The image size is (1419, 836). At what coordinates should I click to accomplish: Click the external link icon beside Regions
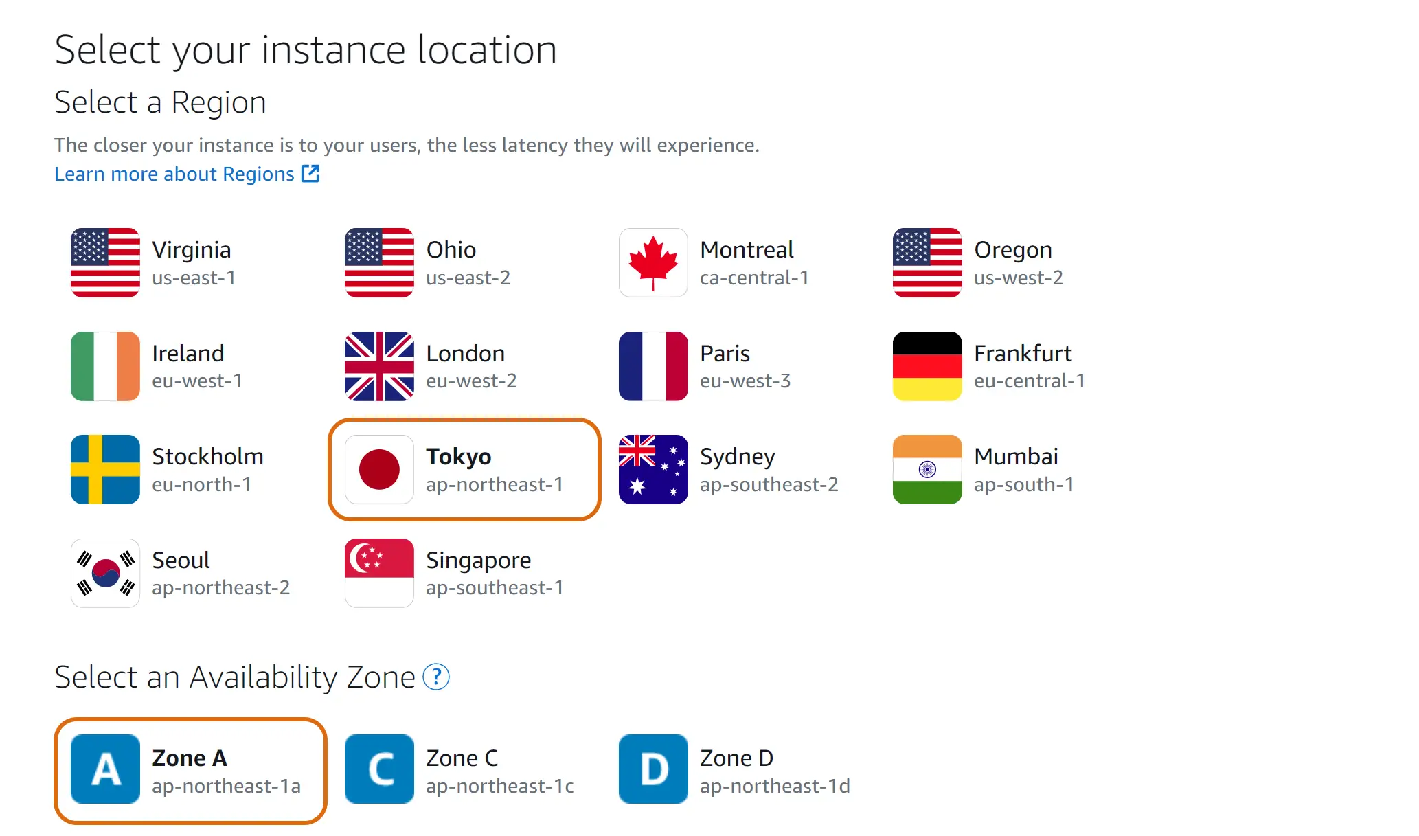point(310,174)
